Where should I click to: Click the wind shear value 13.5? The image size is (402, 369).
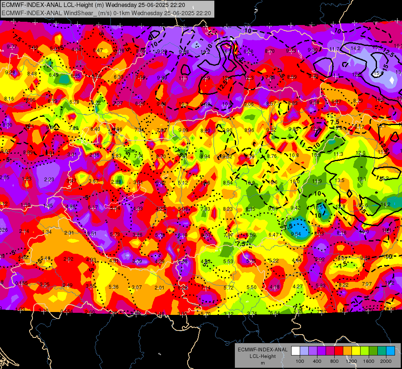click(340, 180)
